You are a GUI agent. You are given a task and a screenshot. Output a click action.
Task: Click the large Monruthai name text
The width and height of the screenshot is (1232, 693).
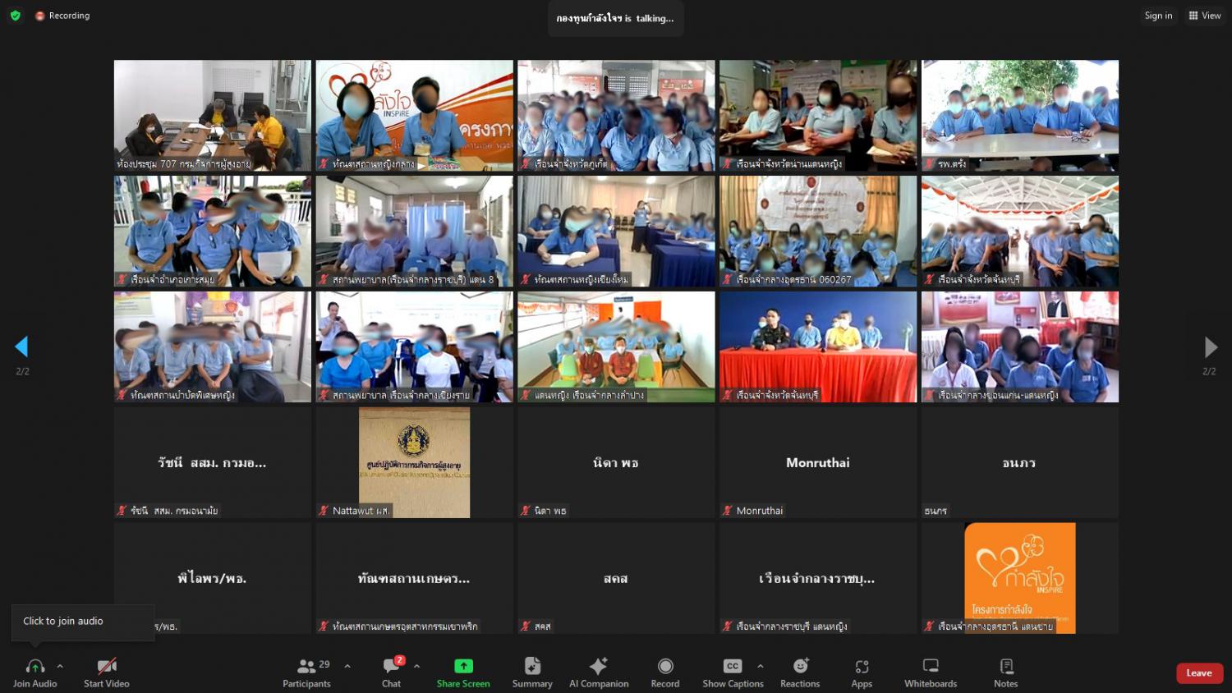(x=818, y=463)
